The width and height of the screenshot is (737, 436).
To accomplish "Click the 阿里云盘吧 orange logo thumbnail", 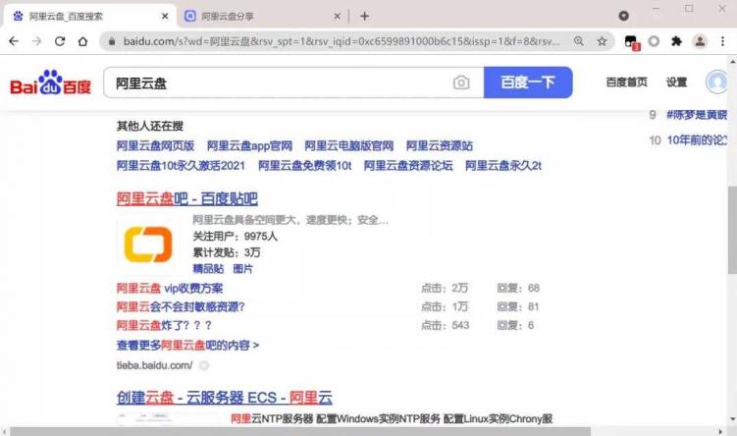I will [148, 245].
